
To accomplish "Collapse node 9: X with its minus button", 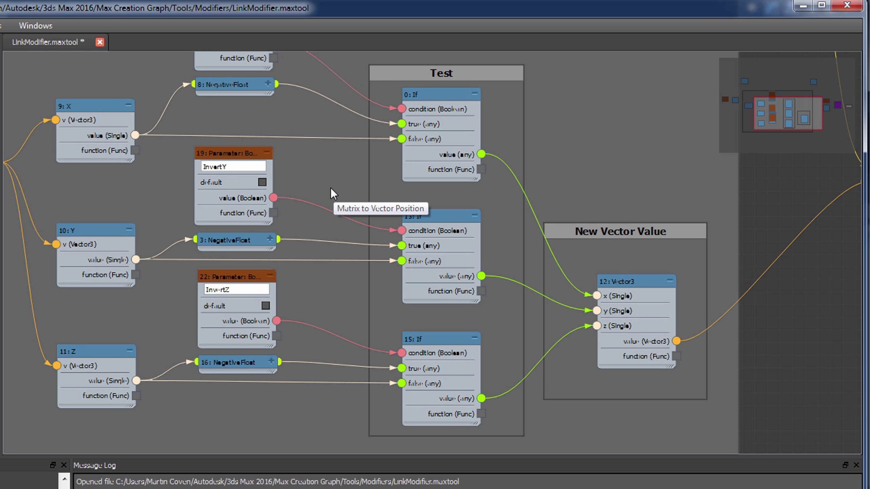I will tap(128, 105).
